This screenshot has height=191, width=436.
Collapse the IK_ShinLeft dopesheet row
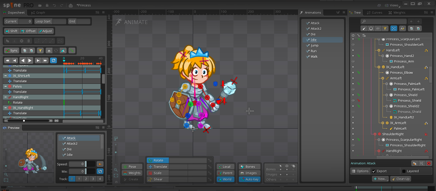(x=5, y=76)
